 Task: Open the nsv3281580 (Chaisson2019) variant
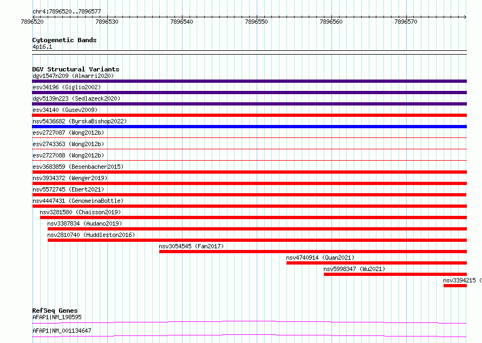[253, 217]
